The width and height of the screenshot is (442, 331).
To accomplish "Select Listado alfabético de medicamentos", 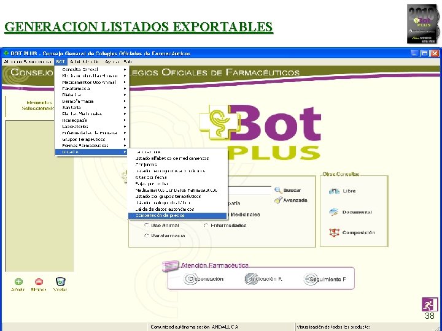I will click(x=177, y=158).
